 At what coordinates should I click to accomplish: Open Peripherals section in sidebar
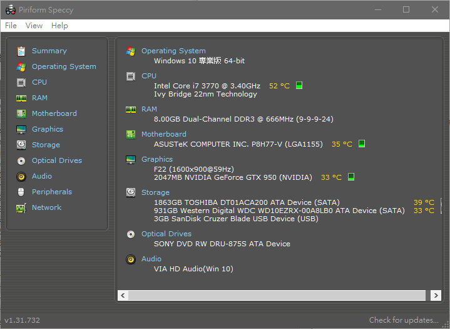(52, 192)
